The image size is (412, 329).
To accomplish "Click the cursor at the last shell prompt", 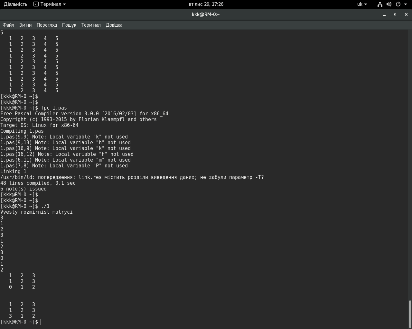I will (x=42, y=322).
